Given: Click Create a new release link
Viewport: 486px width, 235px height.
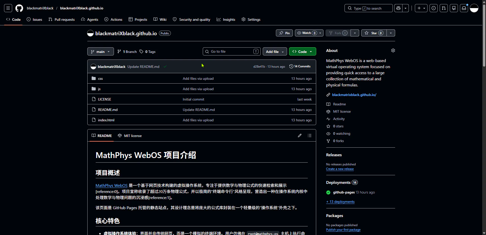Looking at the screenshot, I should (340, 169).
